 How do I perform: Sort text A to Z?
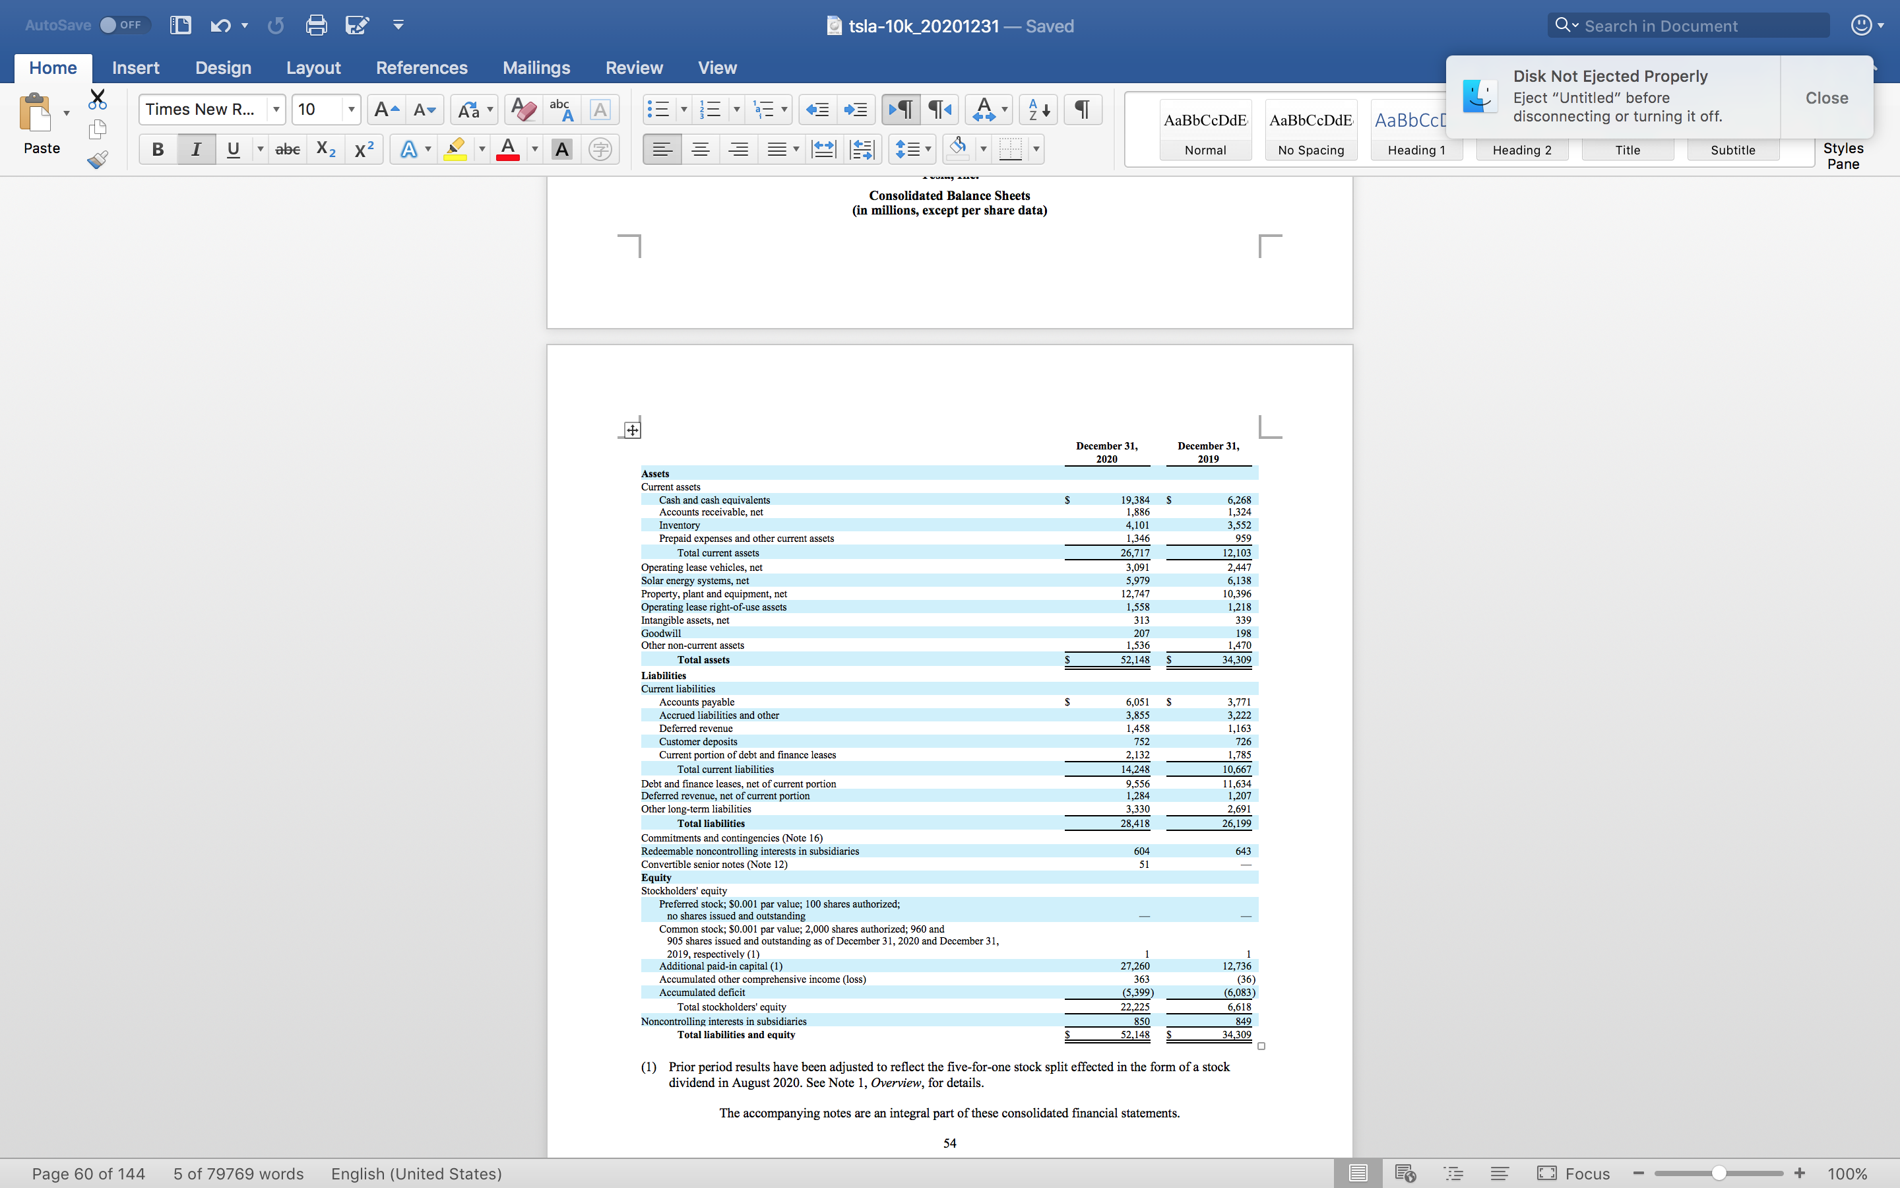pyautogui.click(x=1038, y=109)
